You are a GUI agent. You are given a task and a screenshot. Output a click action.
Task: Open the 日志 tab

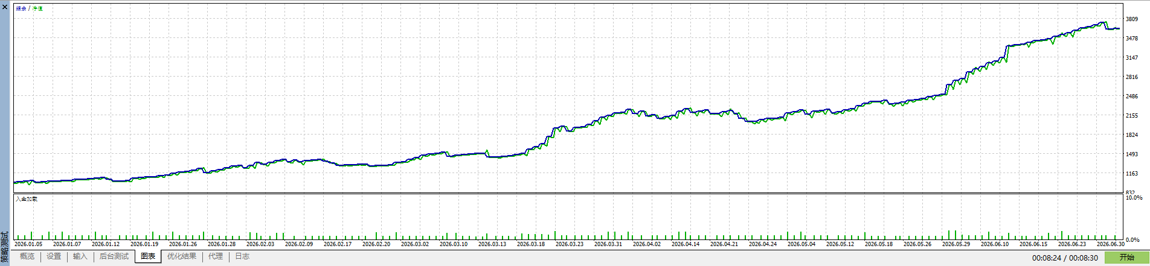pyautogui.click(x=242, y=256)
